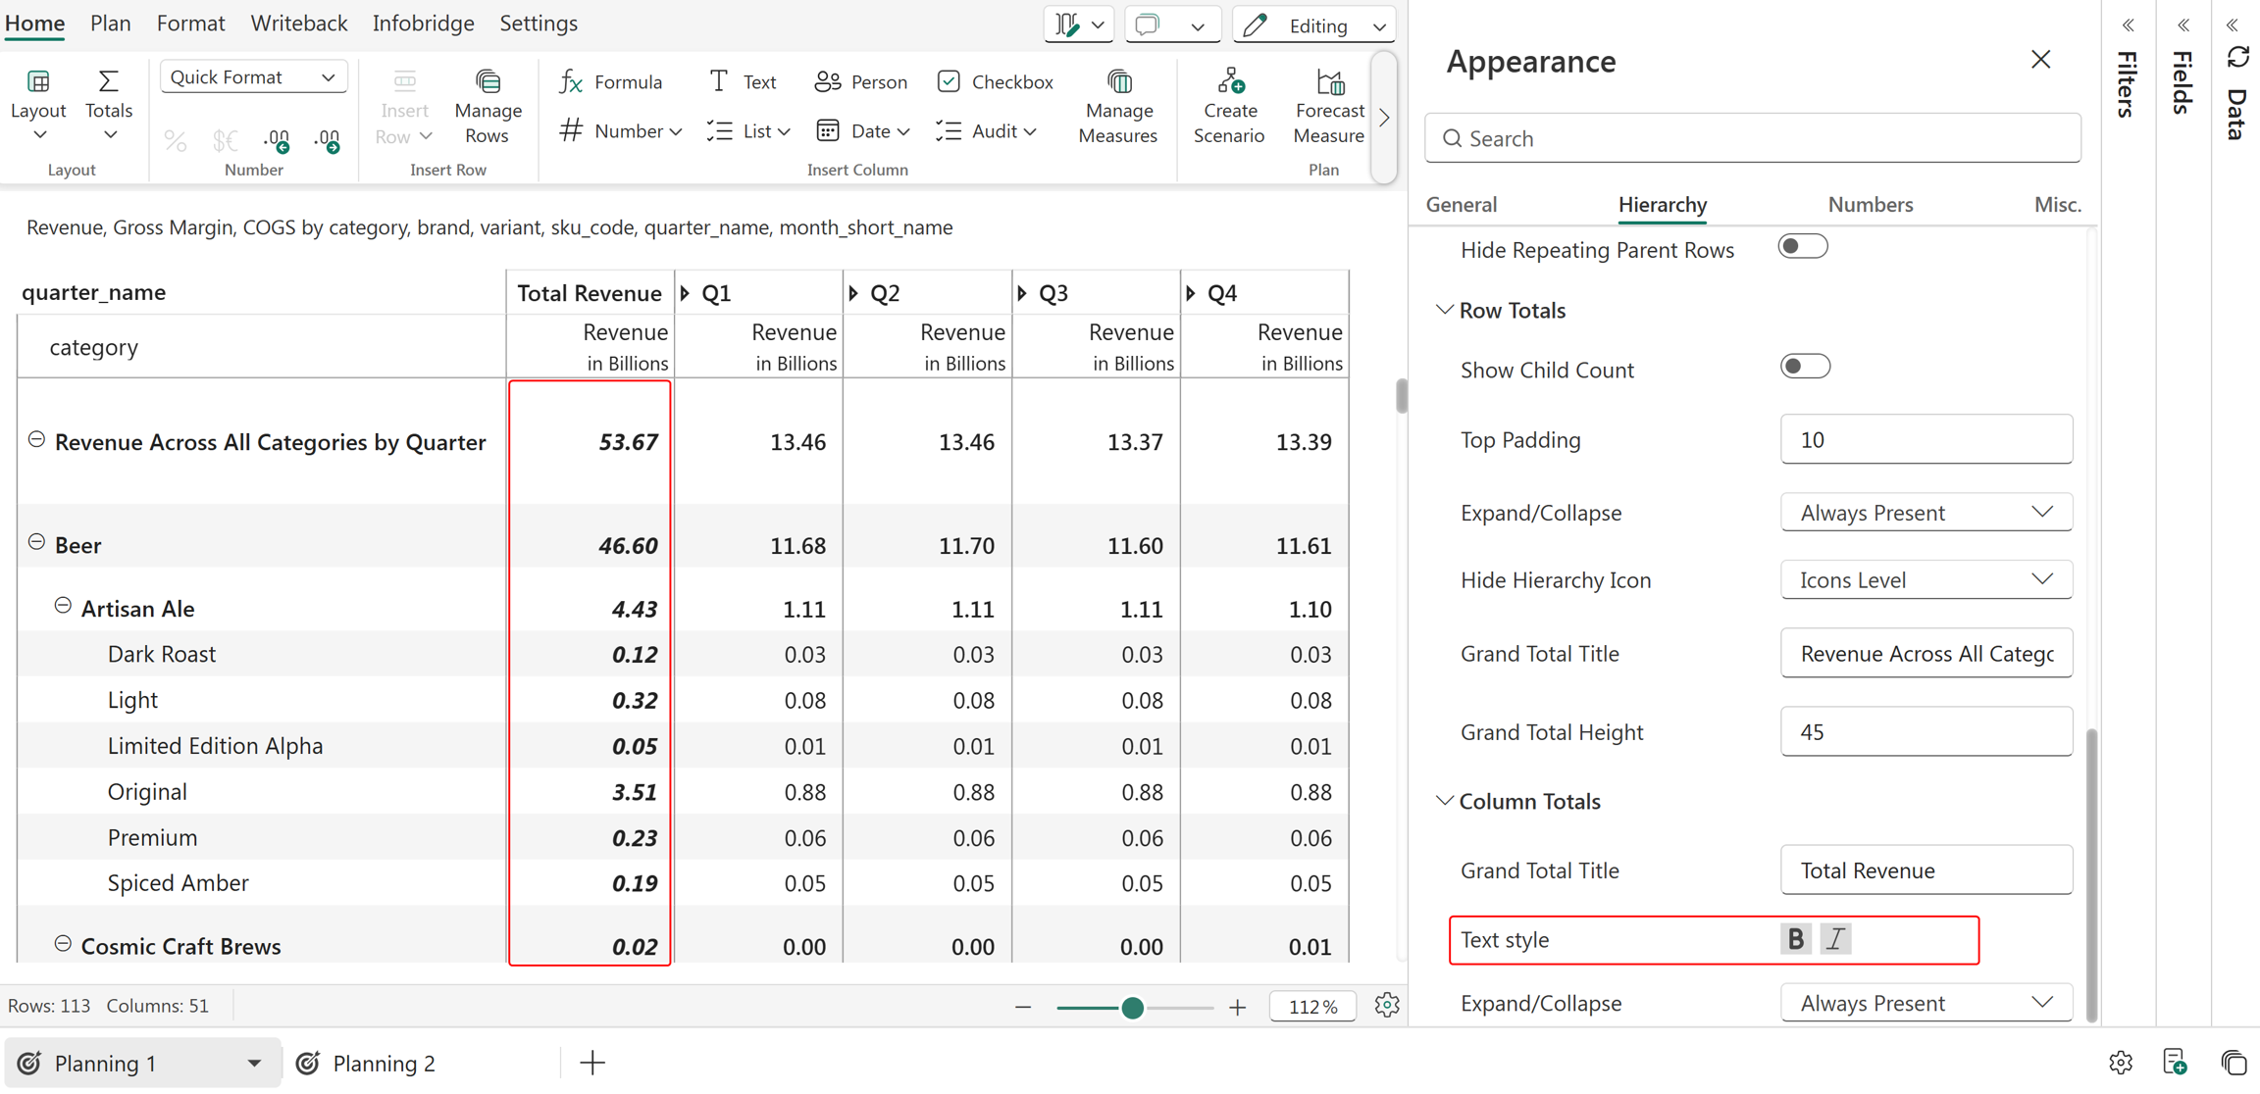This screenshot has height=1094, width=2260.
Task: Open the Writeback ribbon tab
Action: (298, 23)
